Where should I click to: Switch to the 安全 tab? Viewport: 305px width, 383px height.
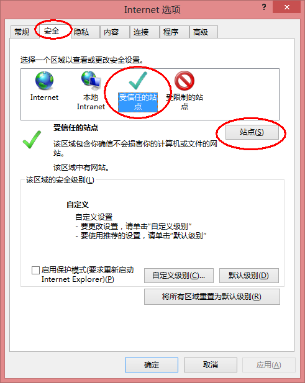pyautogui.click(x=52, y=31)
